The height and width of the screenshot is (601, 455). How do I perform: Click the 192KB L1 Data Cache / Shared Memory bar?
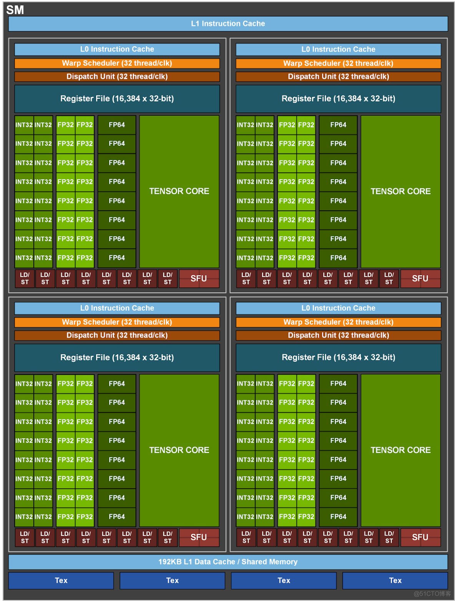point(228,562)
